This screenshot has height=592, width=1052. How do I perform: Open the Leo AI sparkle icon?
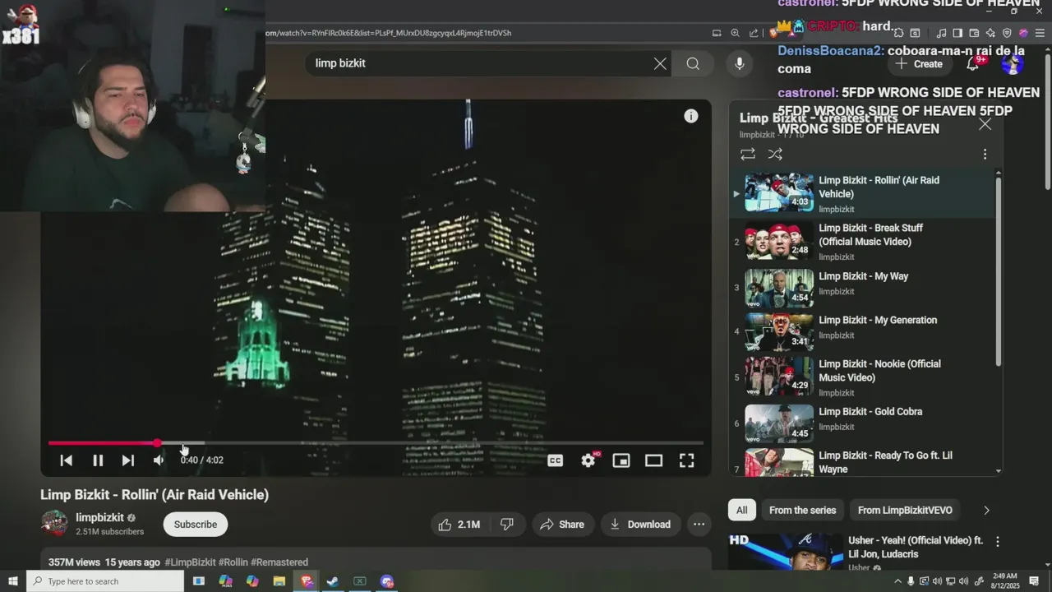[x=990, y=33]
